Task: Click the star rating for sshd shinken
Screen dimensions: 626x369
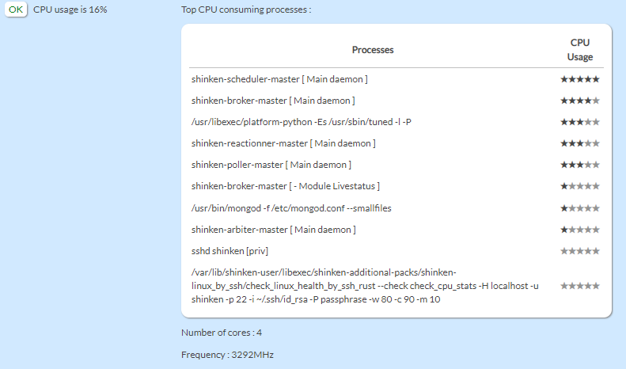Action: coord(579,251)
